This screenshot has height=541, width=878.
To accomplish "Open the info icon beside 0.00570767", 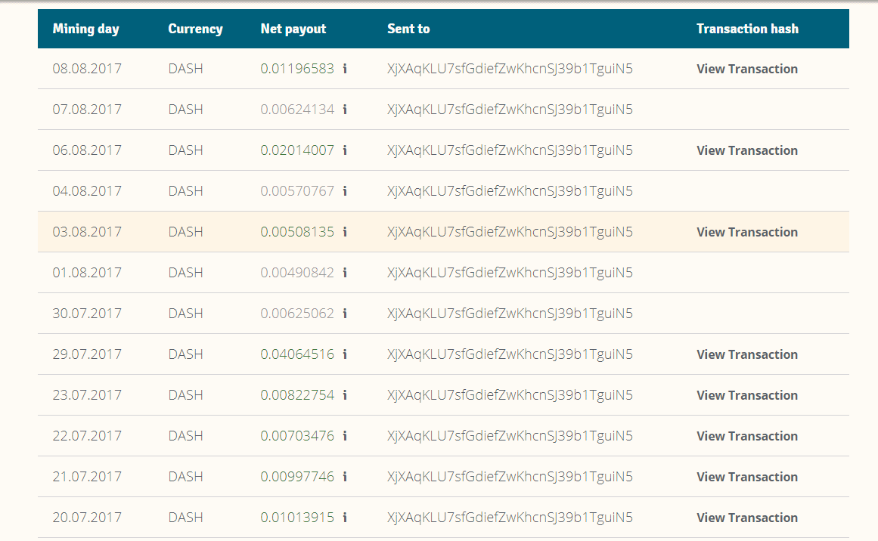I will click(x=345, y=190).
